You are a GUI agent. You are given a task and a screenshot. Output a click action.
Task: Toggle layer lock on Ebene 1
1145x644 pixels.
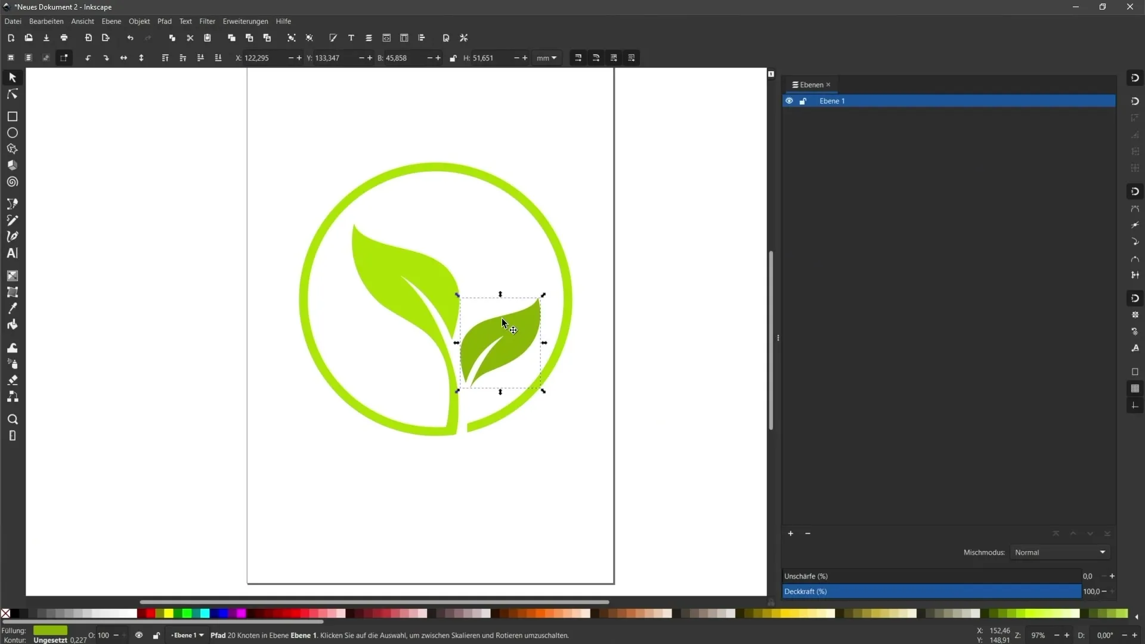[804, 101]
